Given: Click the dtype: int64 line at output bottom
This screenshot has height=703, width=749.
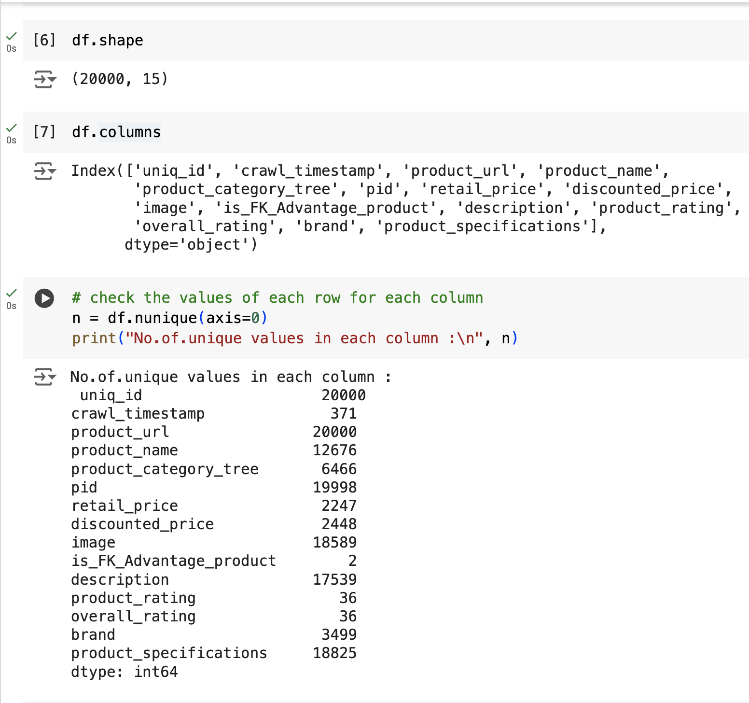Looking at the screenshot, I should click(x=125, y=672).
